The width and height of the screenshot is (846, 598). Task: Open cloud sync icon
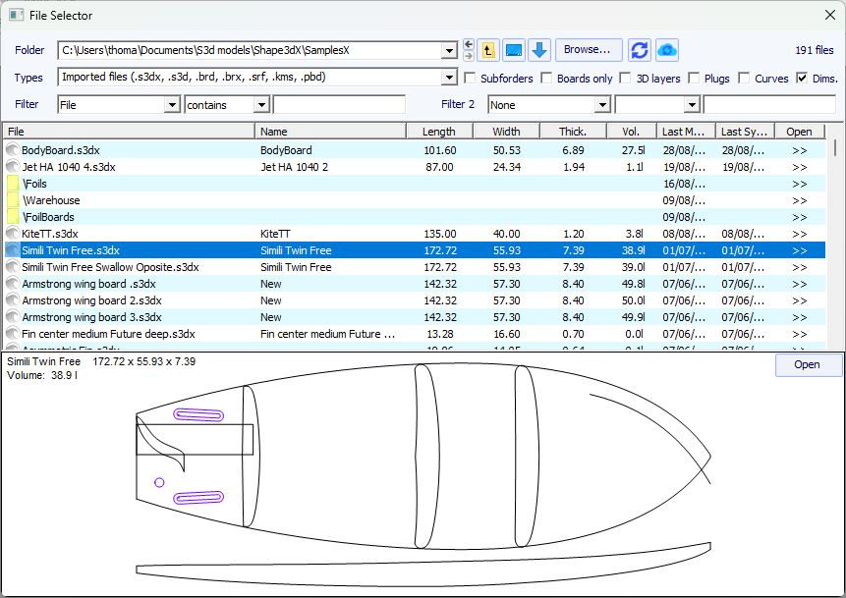click(x=667, y=50)
